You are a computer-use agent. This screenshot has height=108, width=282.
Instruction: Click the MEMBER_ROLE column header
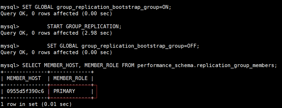(70, 78)
